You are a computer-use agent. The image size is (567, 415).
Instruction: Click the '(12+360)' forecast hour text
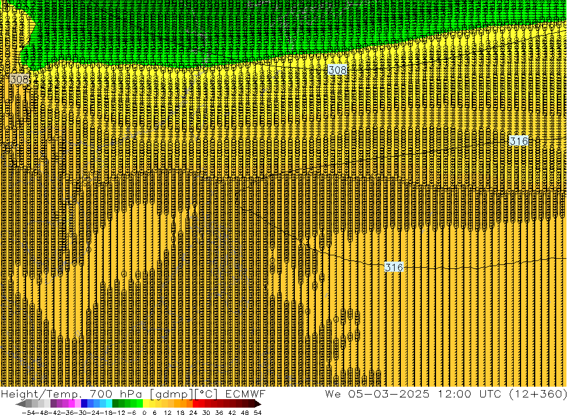pos(538,393)
